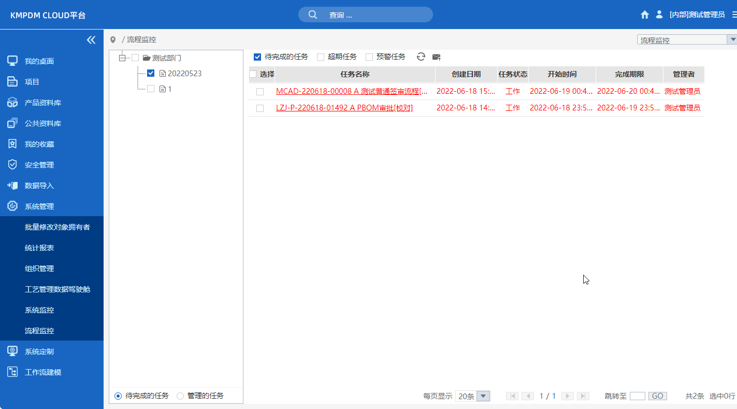
Task: Click the 数据导入 sidebar icon
Action: pyautogui.click(x=11, y=185)
